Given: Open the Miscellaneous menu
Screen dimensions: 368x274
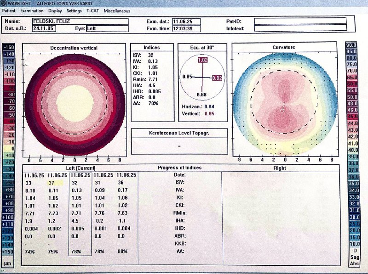Looking at the screenshot, I should [x=117, y=11].
